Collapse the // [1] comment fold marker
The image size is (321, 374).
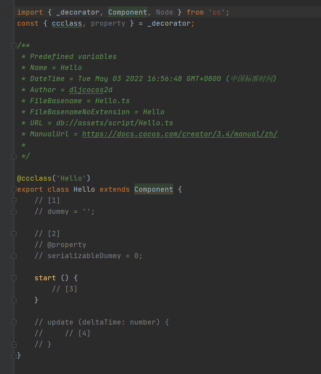pos(14,200)
